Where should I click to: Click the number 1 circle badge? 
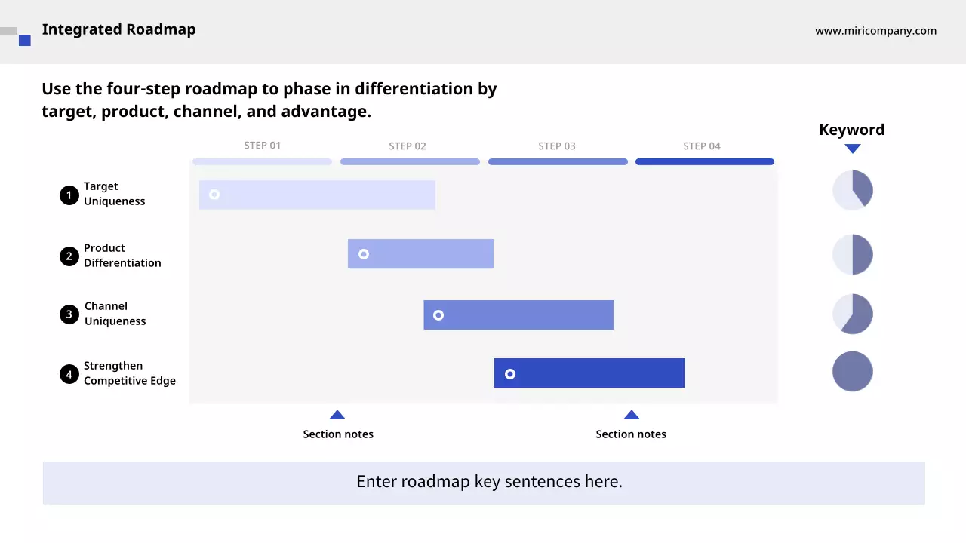[69, 195]
